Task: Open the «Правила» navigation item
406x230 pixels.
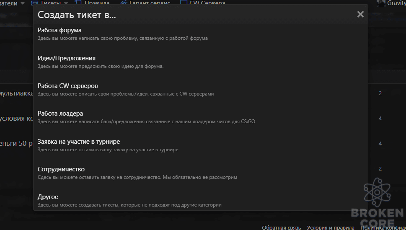Action: point(97,3)
